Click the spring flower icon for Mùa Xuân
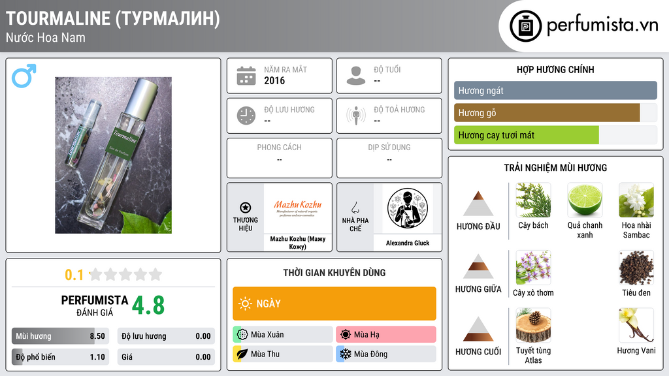 pos(242,335)
